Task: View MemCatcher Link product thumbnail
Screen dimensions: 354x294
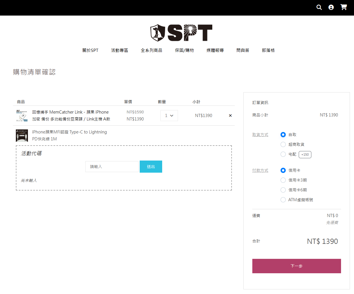Action: [22, 116]
